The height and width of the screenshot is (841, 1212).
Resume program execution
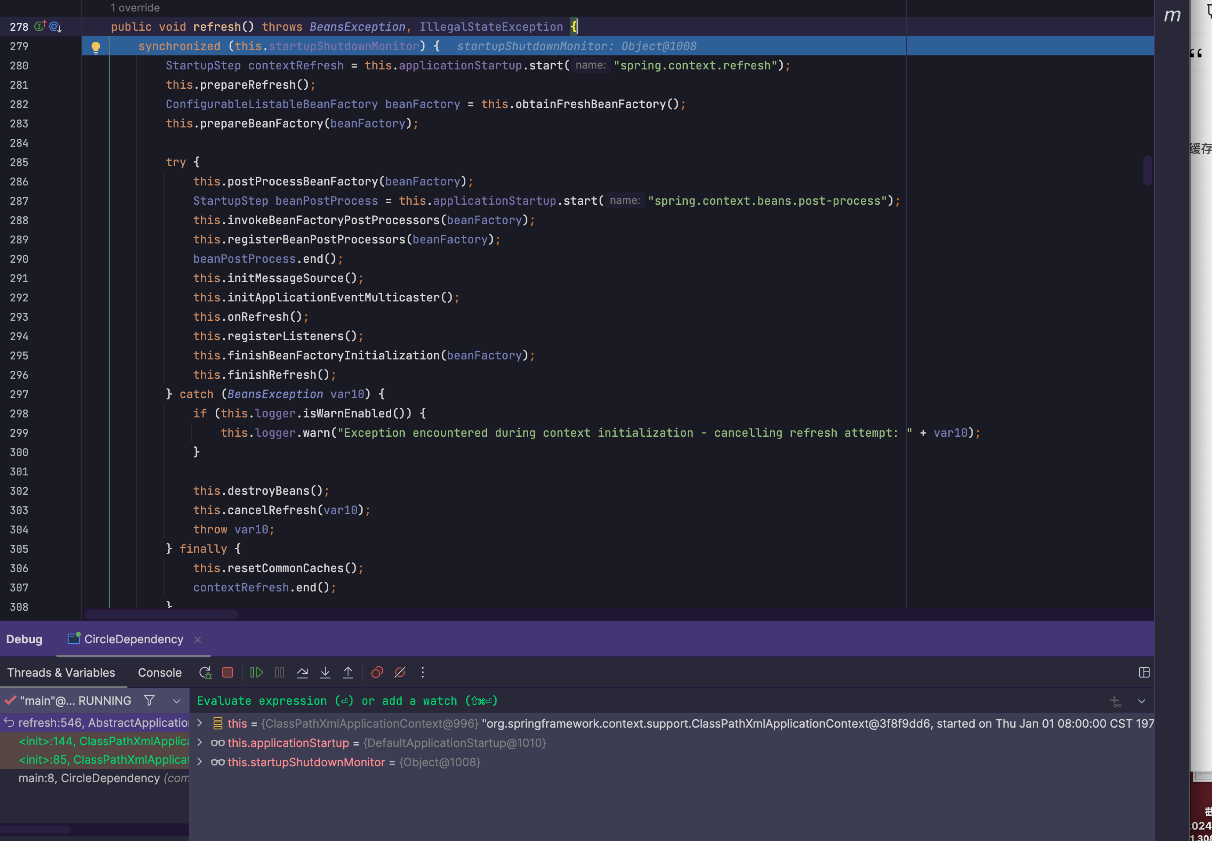(x=257, y=672)
